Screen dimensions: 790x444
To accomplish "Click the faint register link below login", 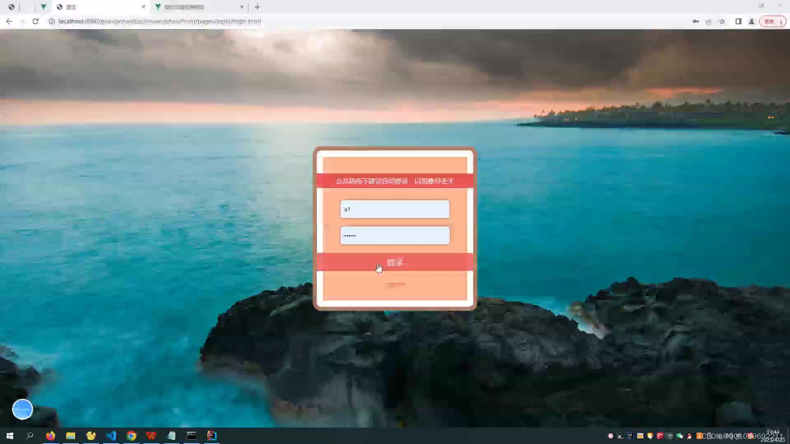I will click(x=395, y=285).
